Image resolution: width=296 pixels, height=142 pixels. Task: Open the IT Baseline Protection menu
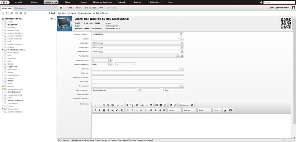103,2
